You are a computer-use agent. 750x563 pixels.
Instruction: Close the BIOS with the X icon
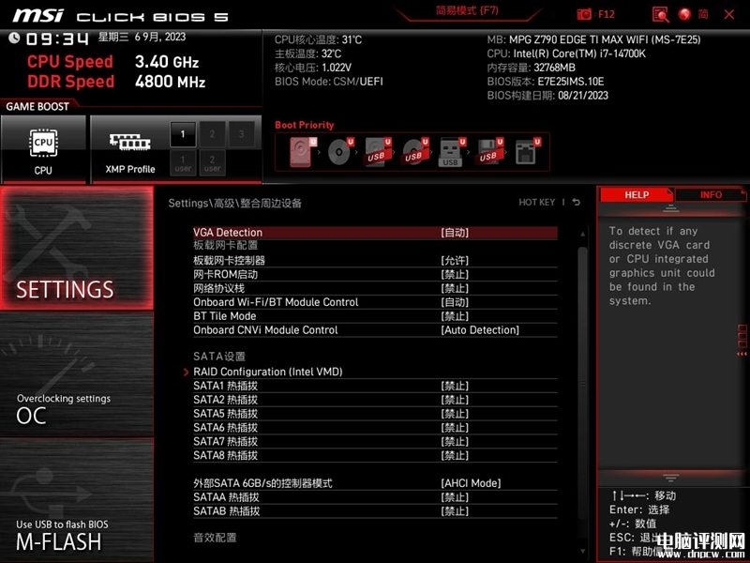point(729,14)
